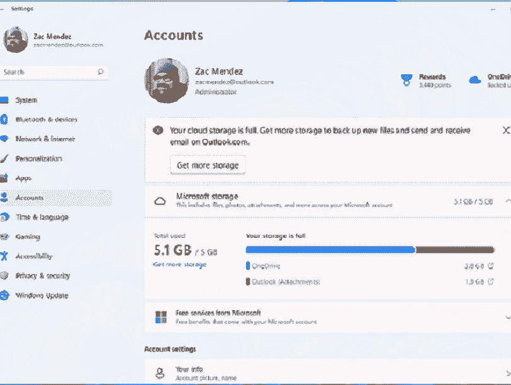Open OneDrive external link icon
This screenshot has width=511, height=385.
491,265
